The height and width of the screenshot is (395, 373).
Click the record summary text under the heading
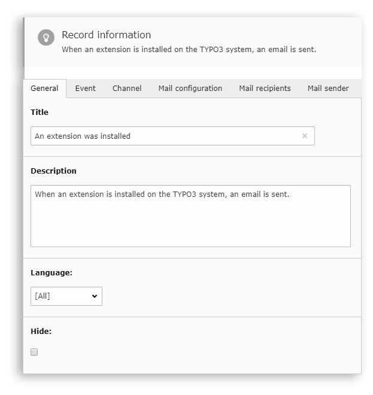pyautogui.click(x=189, y=50)
